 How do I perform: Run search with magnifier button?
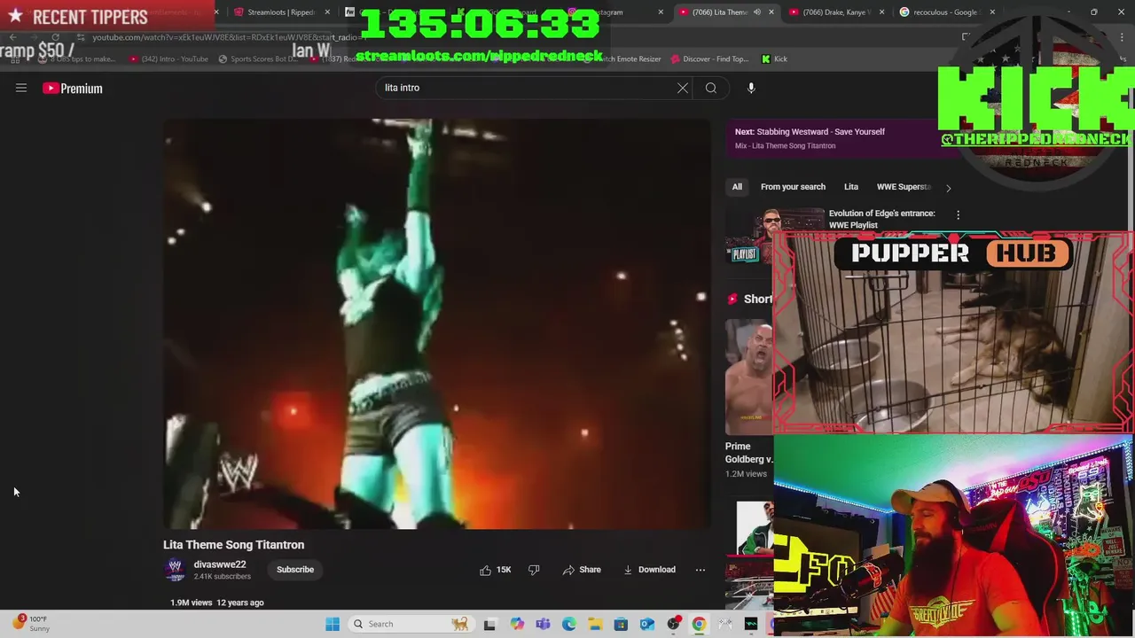[711, 88]
